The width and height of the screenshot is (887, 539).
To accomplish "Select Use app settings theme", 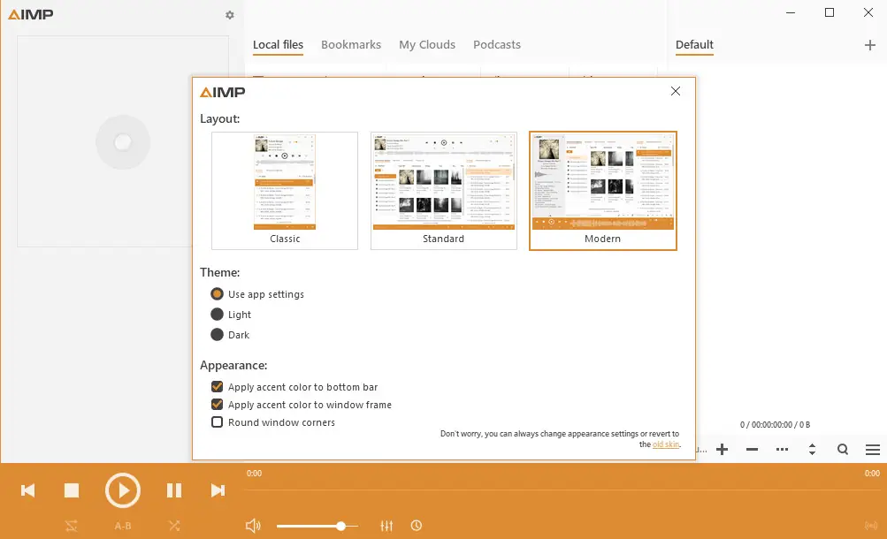I will pyautogui.click(x=257, y=294).
